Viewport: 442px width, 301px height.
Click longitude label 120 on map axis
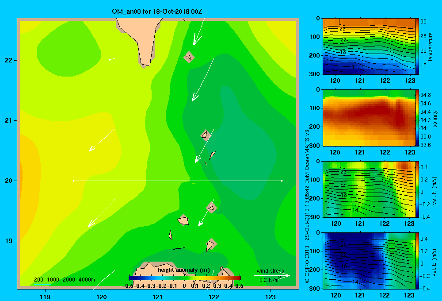pos(102,297)
